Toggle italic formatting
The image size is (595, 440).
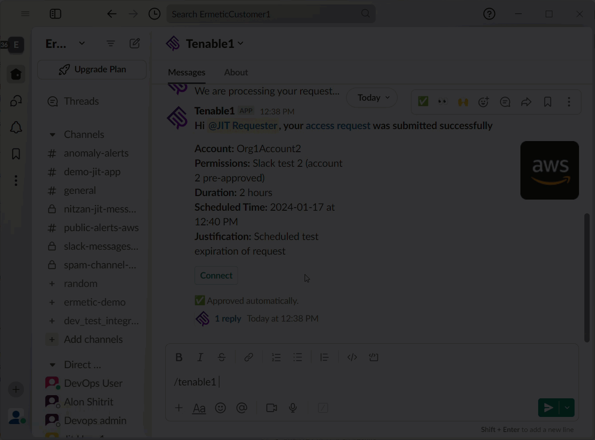tap(200, 357)
